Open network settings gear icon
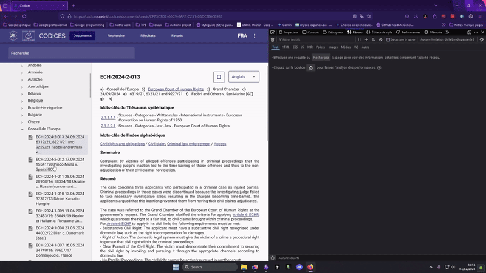 point(482,39)
